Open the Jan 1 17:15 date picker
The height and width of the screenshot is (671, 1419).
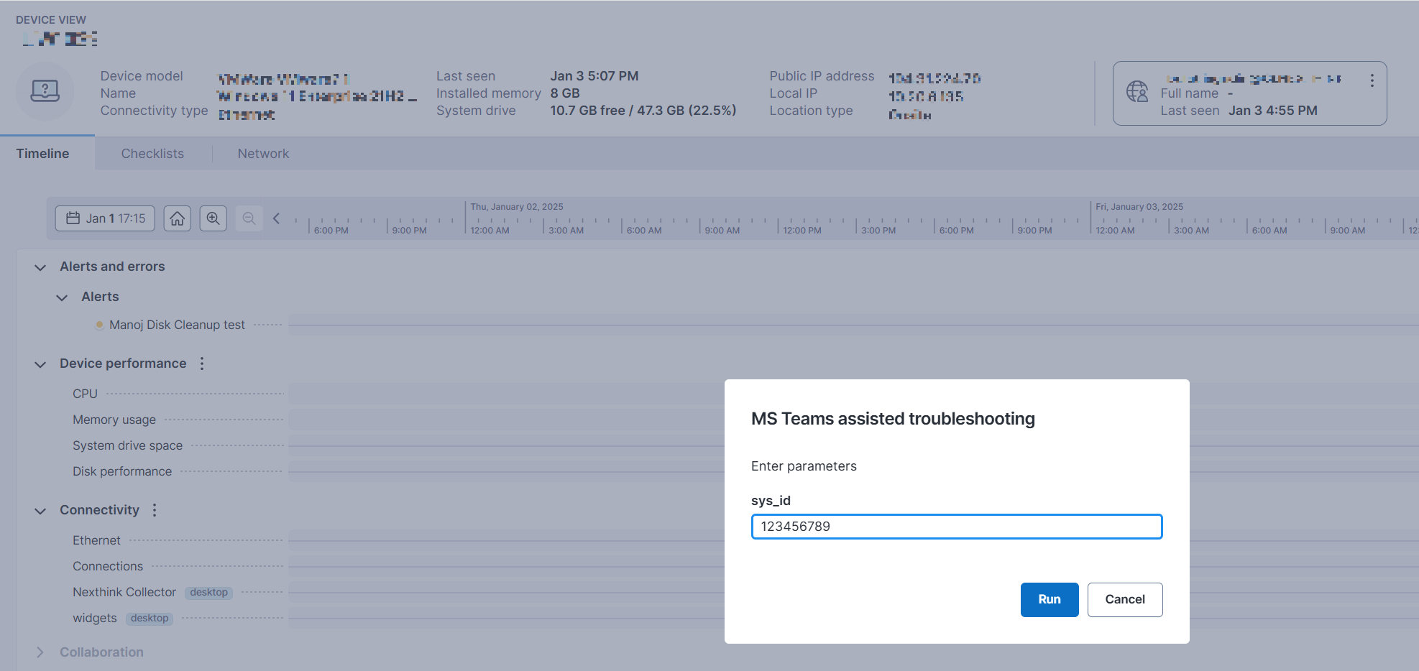point(105,218)
